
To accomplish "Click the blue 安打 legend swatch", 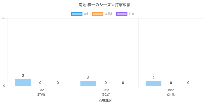I will 77,14.
